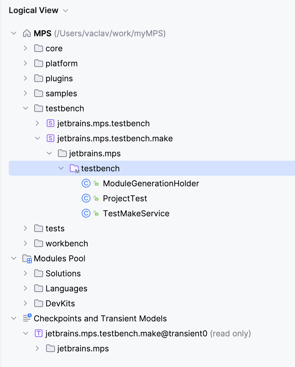Expand the core folder
The height and width of the screenshot is (367, 295).
coord(26,48)
